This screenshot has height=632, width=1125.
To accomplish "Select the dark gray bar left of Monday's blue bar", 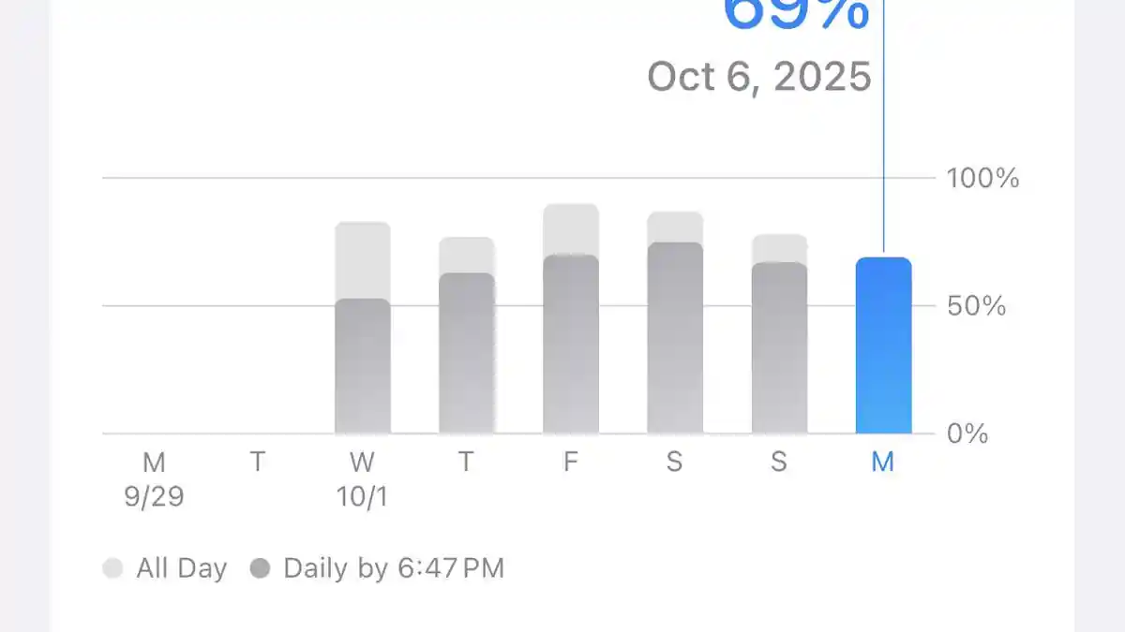I will (779, 348).
